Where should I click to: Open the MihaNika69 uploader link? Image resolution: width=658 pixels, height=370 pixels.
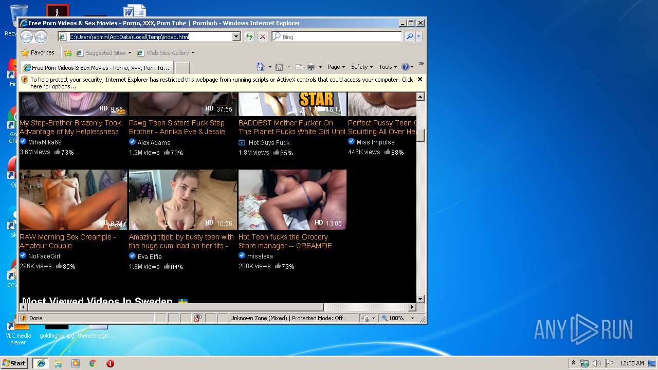point(45,142)
